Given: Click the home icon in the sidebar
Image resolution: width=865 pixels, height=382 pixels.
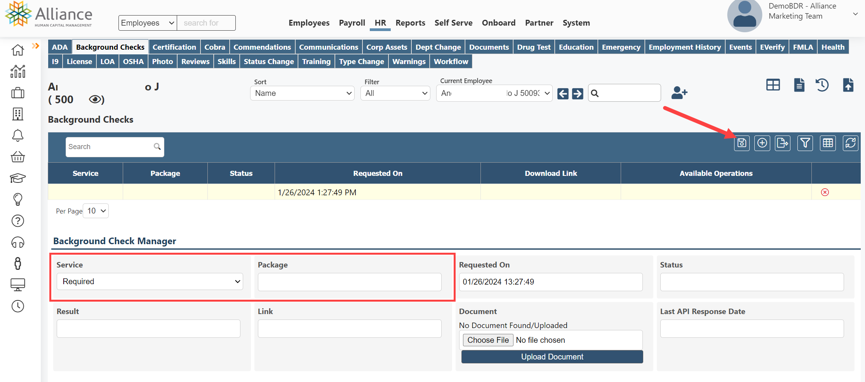Looking at the screenshot, I should (18, 50).
